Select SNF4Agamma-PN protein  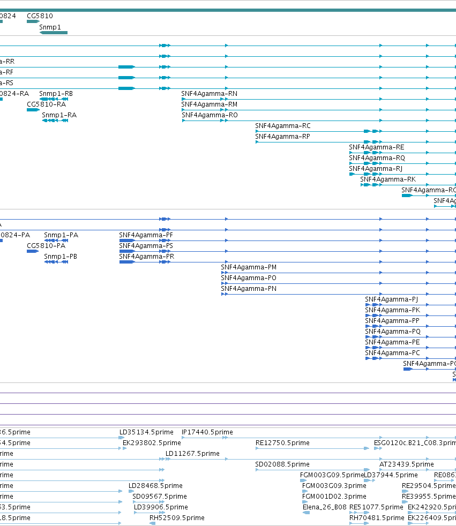(x=249, y=289)
